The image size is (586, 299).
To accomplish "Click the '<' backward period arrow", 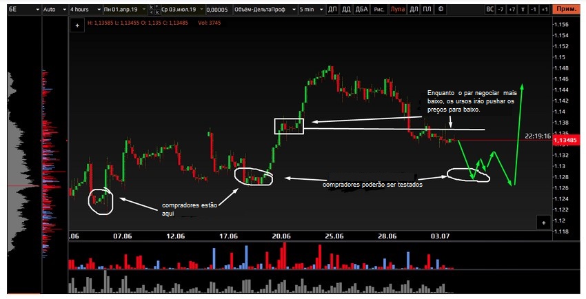I will click(152, 12).
